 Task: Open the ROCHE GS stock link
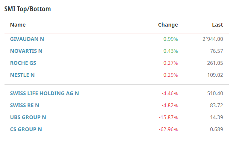pos(23,63)
